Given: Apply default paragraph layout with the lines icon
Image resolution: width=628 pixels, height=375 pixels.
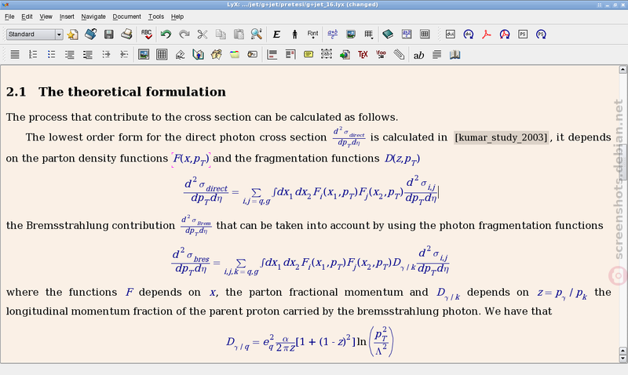Looking at the screenshot, I should pyautogui.click(x=15, y=54).
